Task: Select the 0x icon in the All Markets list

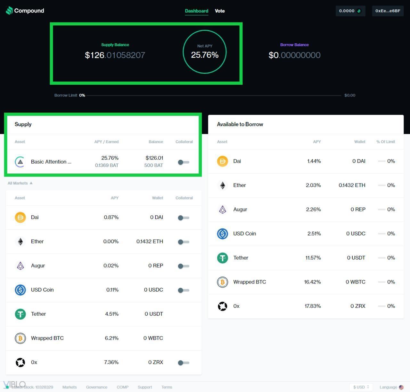Action: 20,362
